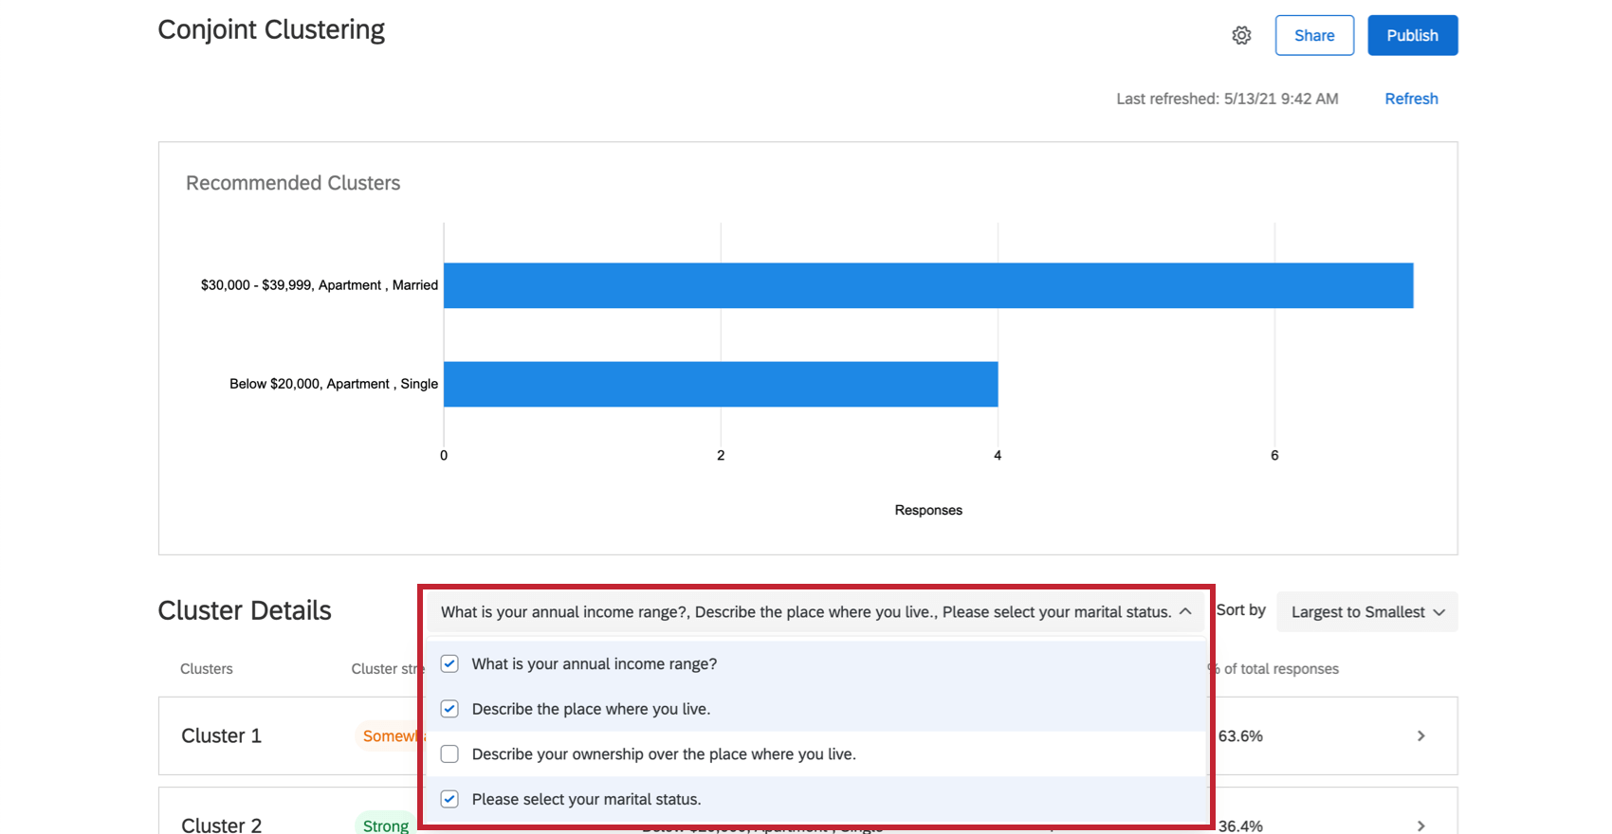
Task: Expand Cluster 1 row chevron
Action: pyautogui.click(x=1420, y=735)
